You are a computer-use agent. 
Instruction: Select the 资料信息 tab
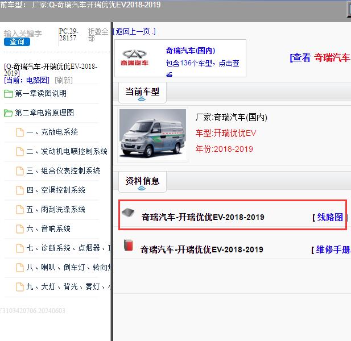(142, 182)
